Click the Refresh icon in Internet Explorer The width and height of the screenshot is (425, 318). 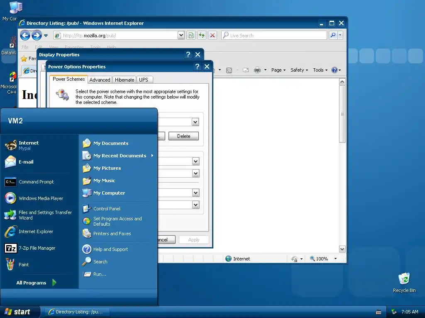point(202,35)
